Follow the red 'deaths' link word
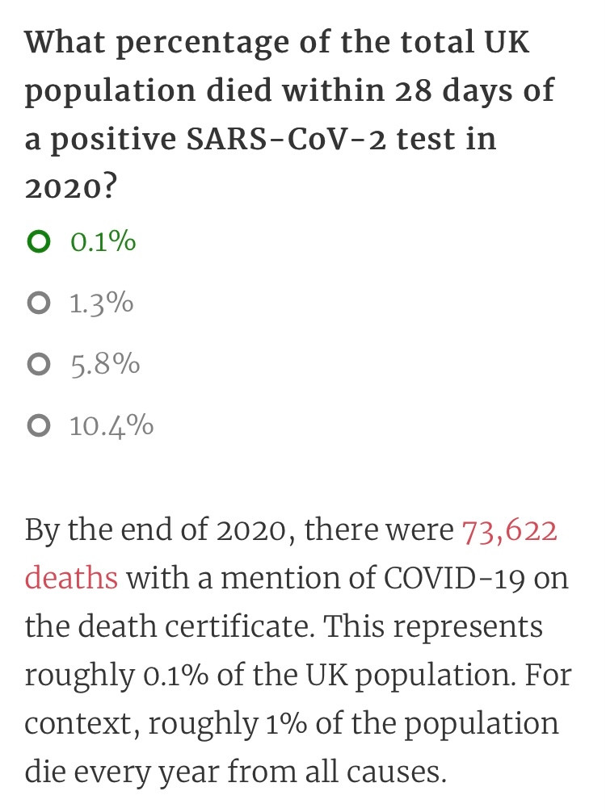This screenshot has height=812, width=606. [x=72, y=578]
